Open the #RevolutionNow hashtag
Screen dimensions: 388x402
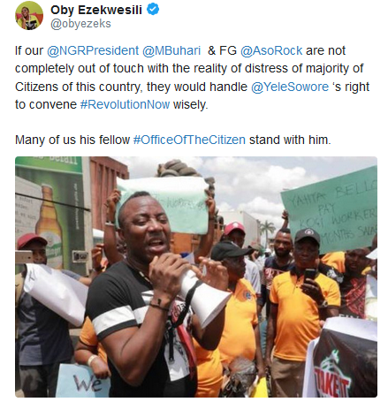click(x=125, y=104)
